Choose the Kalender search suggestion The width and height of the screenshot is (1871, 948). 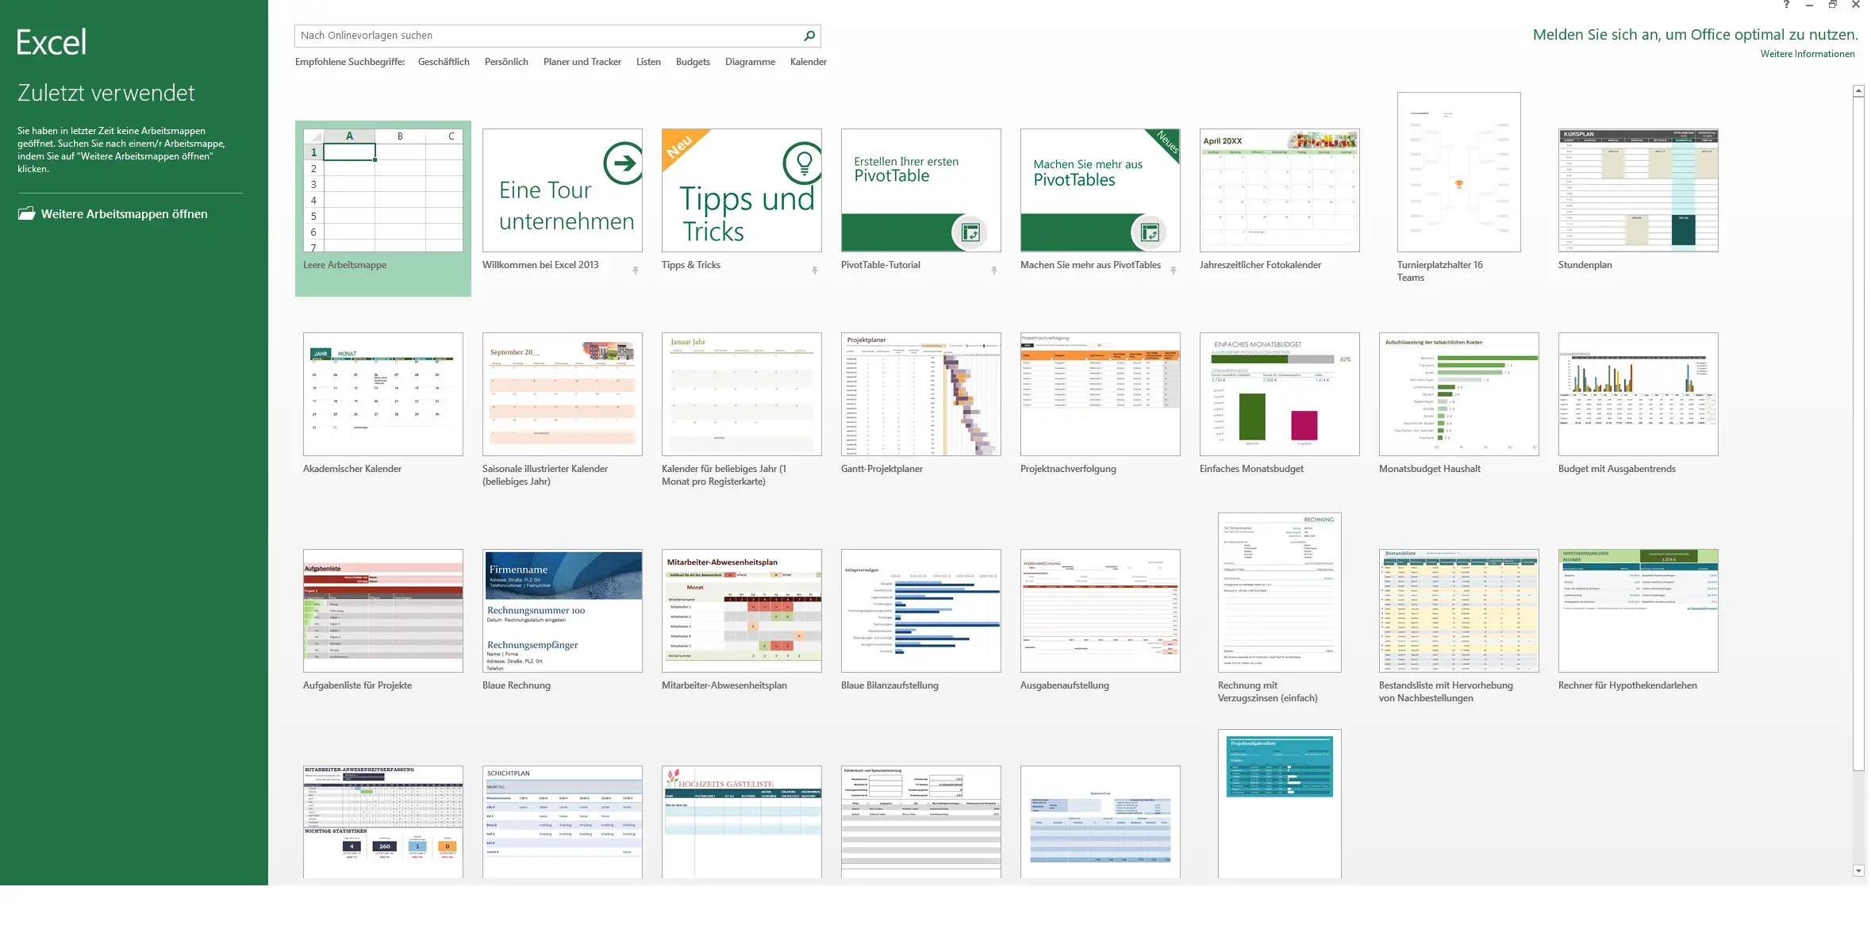[x=808, y=62]
